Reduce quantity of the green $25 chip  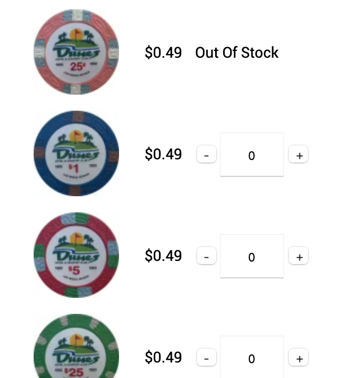207,358
